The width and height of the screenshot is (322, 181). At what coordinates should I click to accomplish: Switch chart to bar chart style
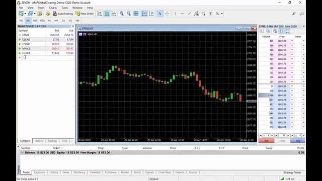click(100, 14)
